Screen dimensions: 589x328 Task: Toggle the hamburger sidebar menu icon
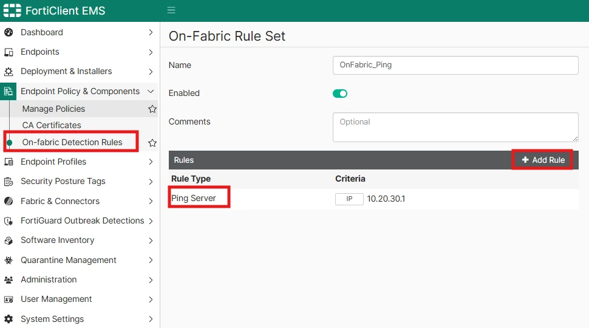coord(171,10)
